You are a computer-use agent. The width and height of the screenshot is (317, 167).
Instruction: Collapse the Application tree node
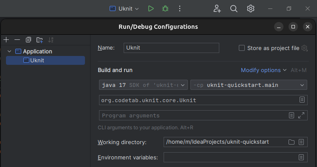(x=9, y=51)
